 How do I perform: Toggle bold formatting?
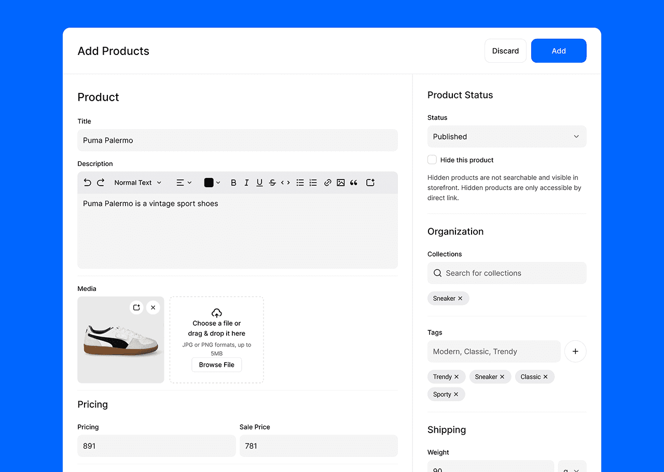pos(233,183)
